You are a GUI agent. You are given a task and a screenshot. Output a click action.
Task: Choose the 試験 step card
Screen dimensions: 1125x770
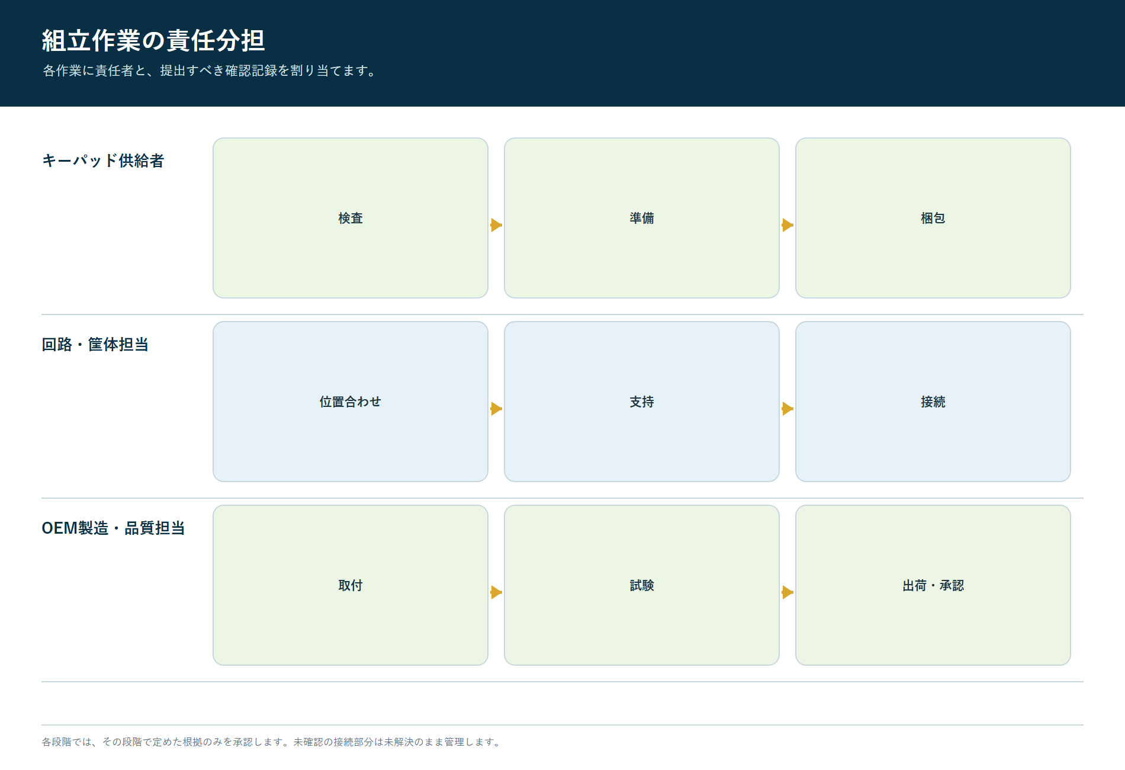click(642, 585)
